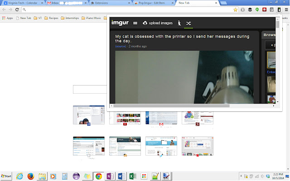Click popup horizontal scrollbar left arrow
Viewport: 290px width, 181px height.
(111, 106)
